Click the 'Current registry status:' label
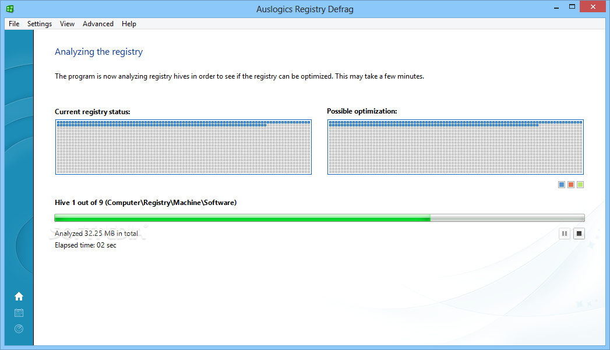 tap(92, 112)
